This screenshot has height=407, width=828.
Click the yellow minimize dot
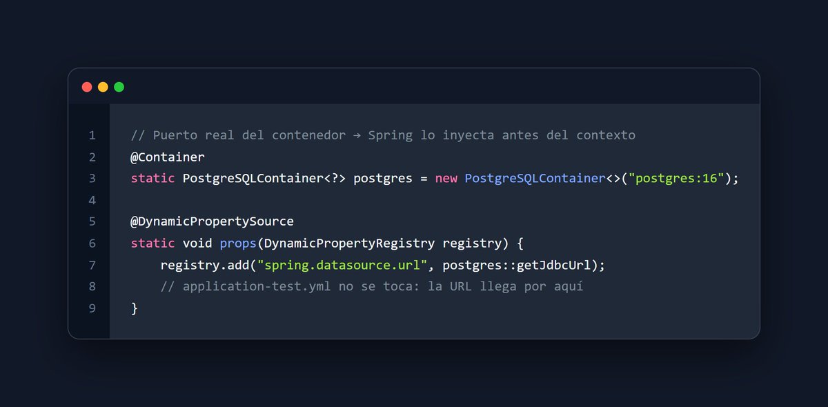(x=103, y=87)
